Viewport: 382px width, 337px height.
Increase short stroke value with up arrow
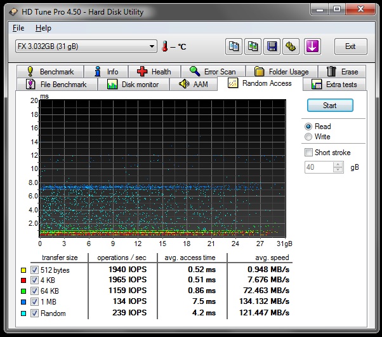click(339, 164)
